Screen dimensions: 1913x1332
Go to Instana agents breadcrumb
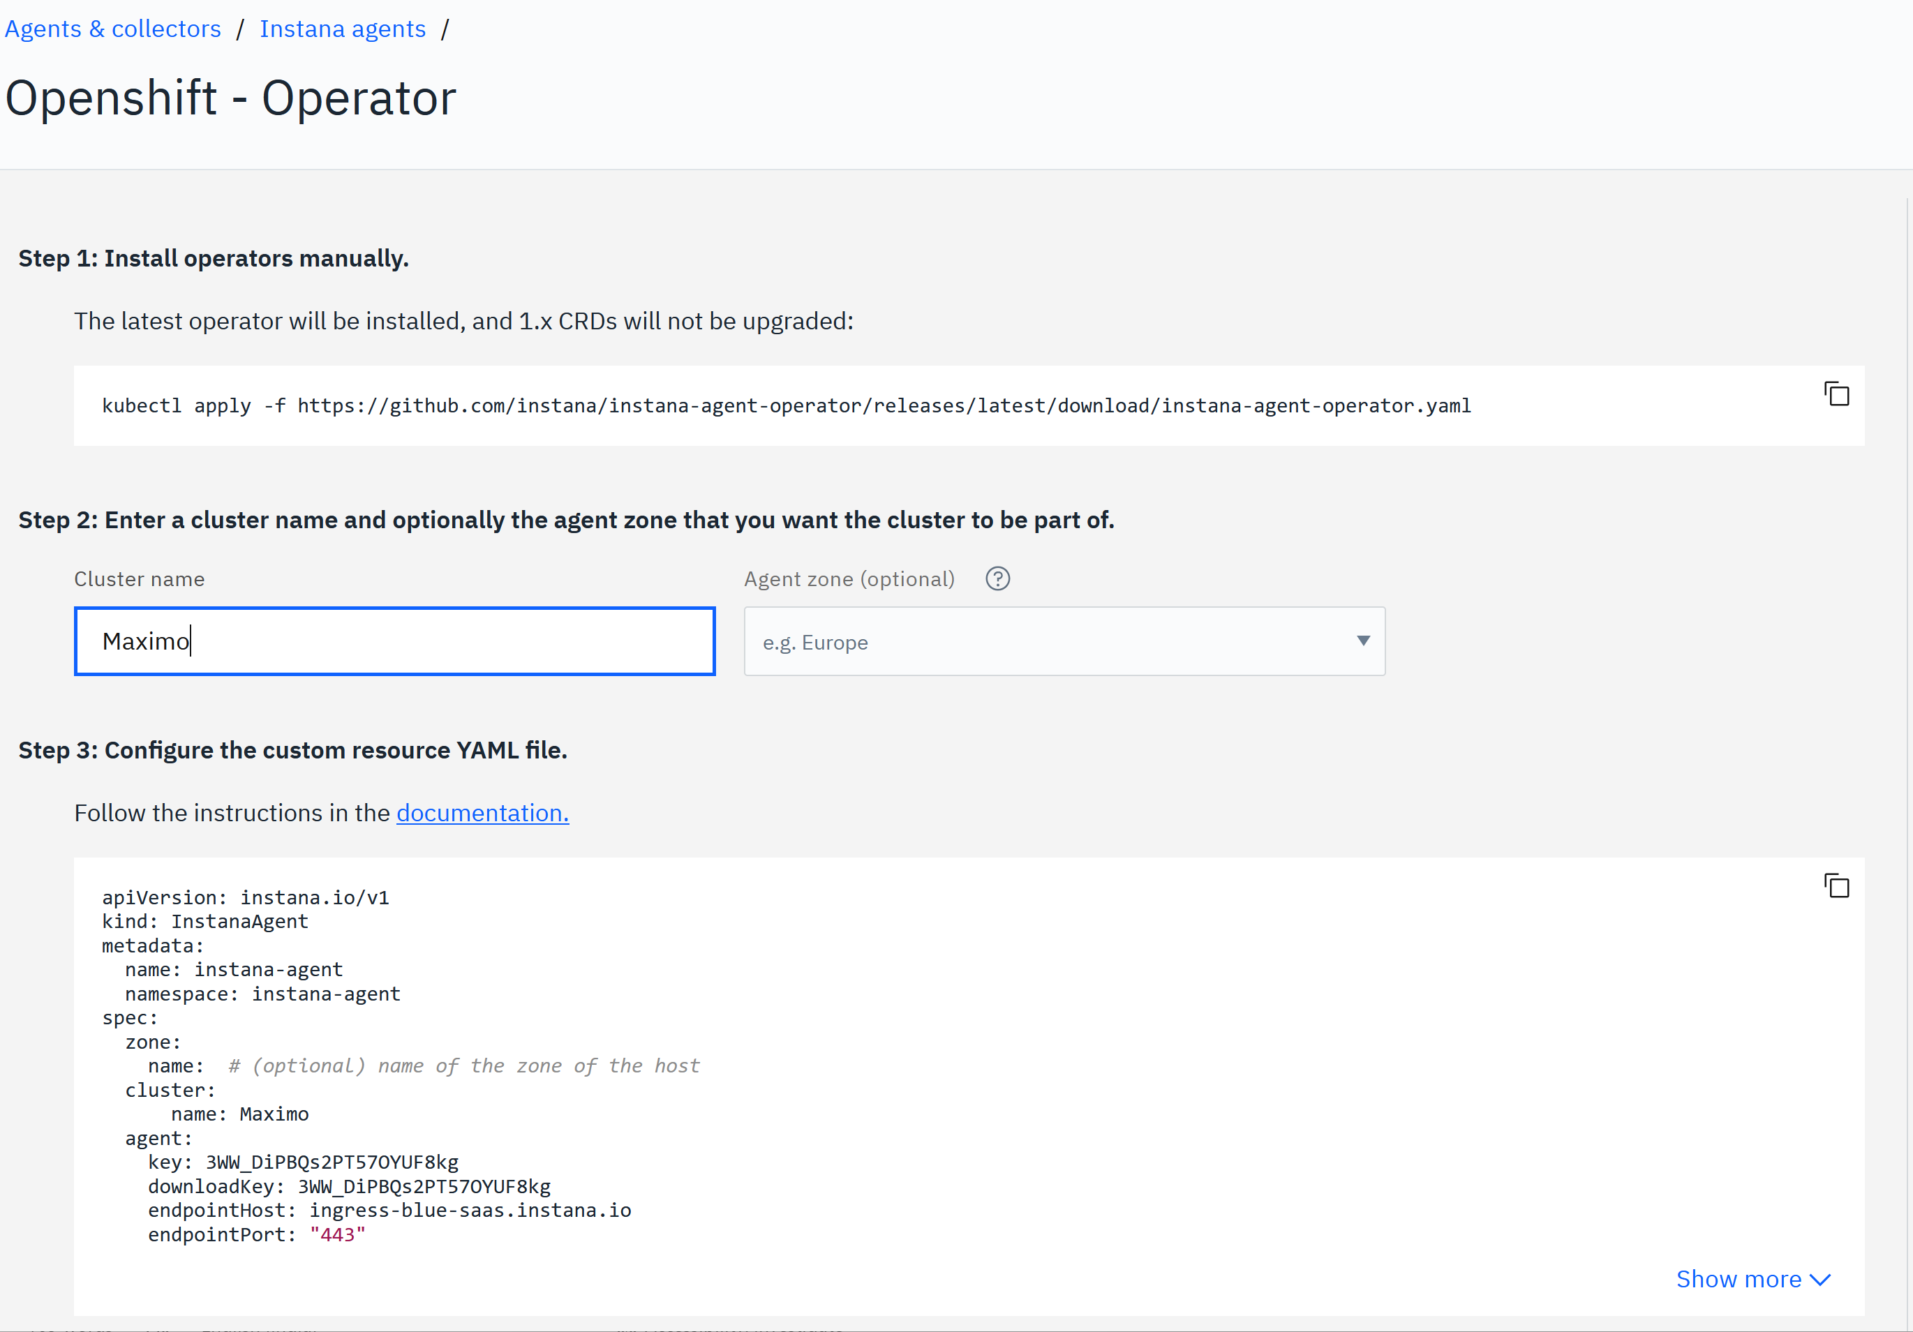(x=343, y=29)
